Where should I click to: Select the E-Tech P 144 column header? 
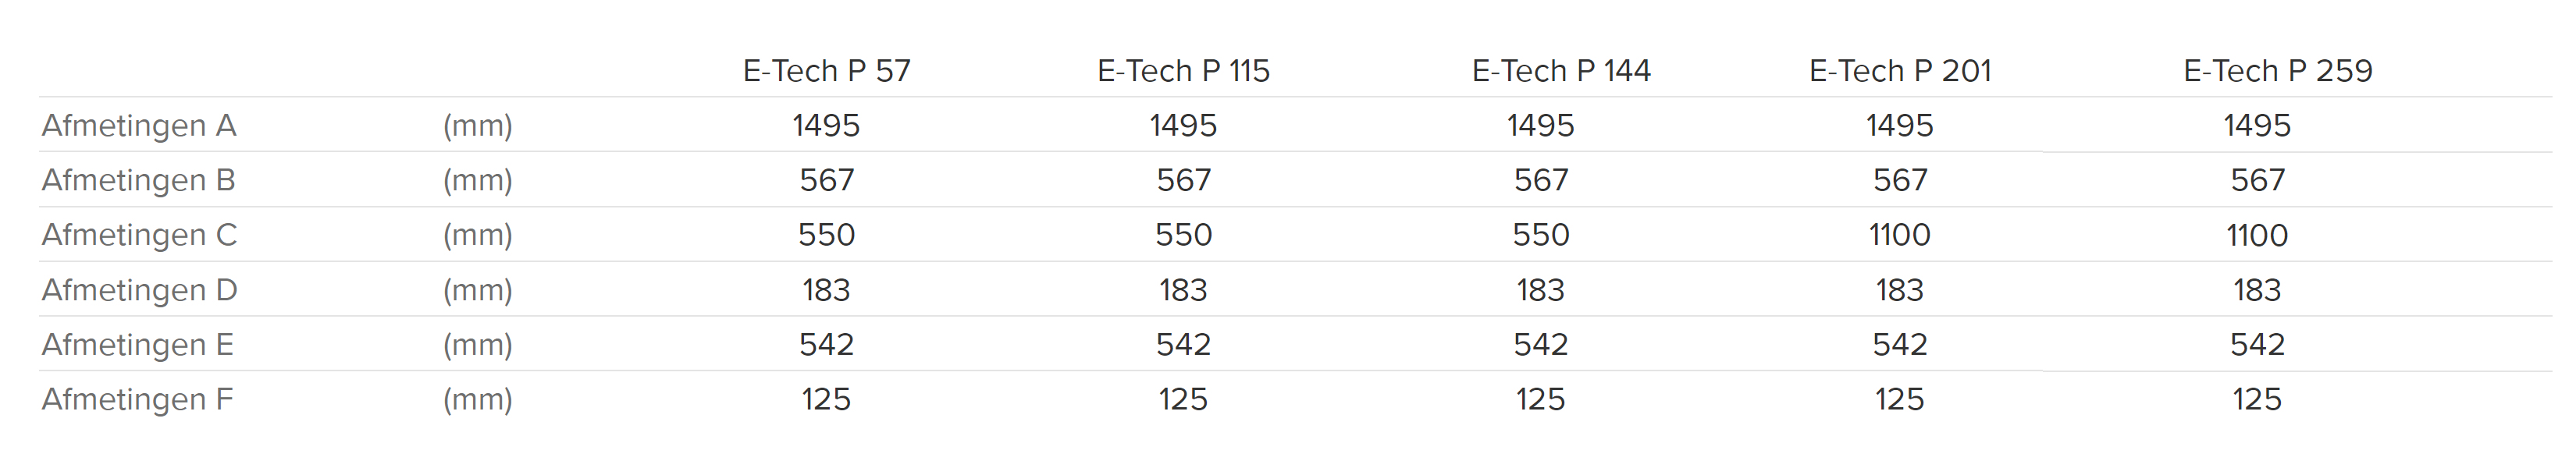pyautogui.click(x=1561, y=71)
